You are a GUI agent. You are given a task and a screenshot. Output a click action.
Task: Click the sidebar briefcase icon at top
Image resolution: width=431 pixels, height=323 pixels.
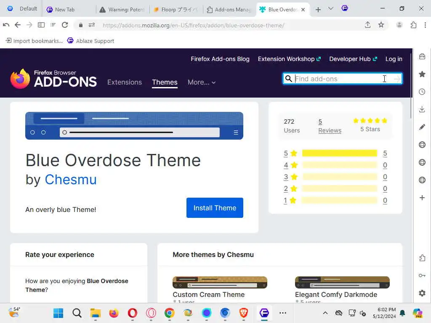[422, 57]
